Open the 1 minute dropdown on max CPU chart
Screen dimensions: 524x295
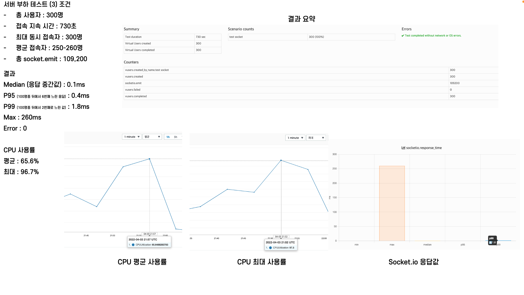pyautogui.click(x=295, y=138)
